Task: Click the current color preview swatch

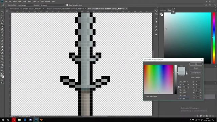Action: click(x=181, y=73)
